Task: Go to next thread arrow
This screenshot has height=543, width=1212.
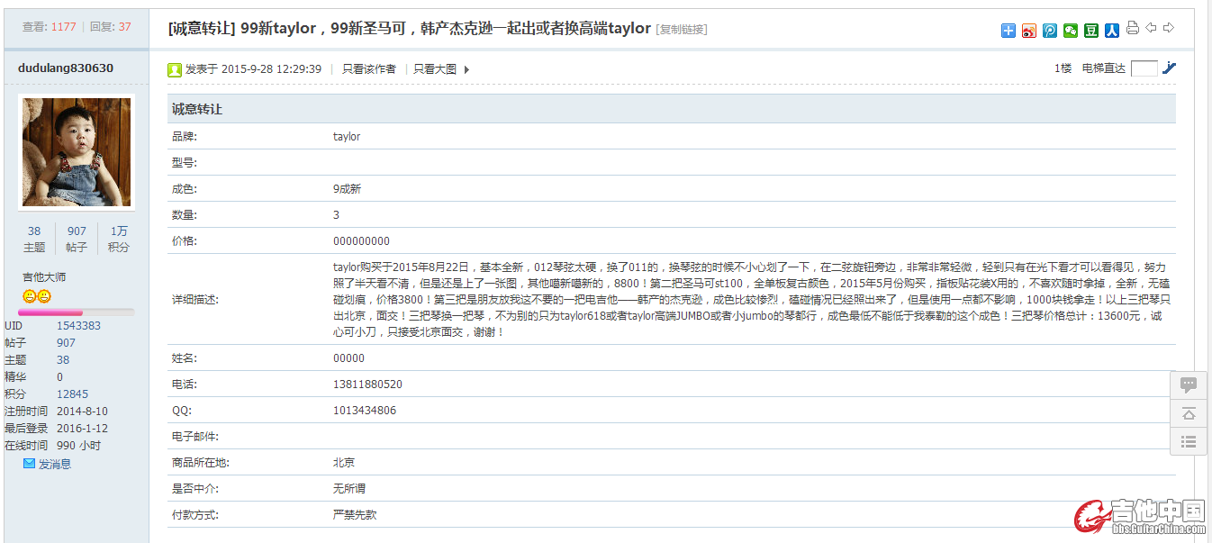Action: [1169, 28]
